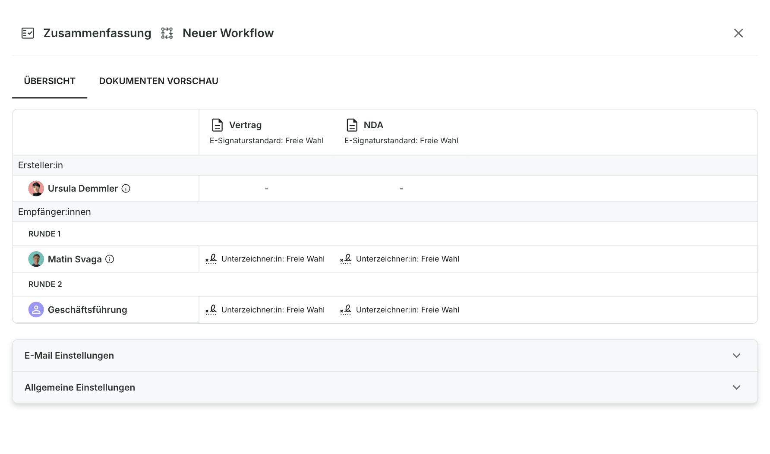Click the Vertrag document name
The width and height of the screenshot is (770, 454).
click(x=246, y=125)
